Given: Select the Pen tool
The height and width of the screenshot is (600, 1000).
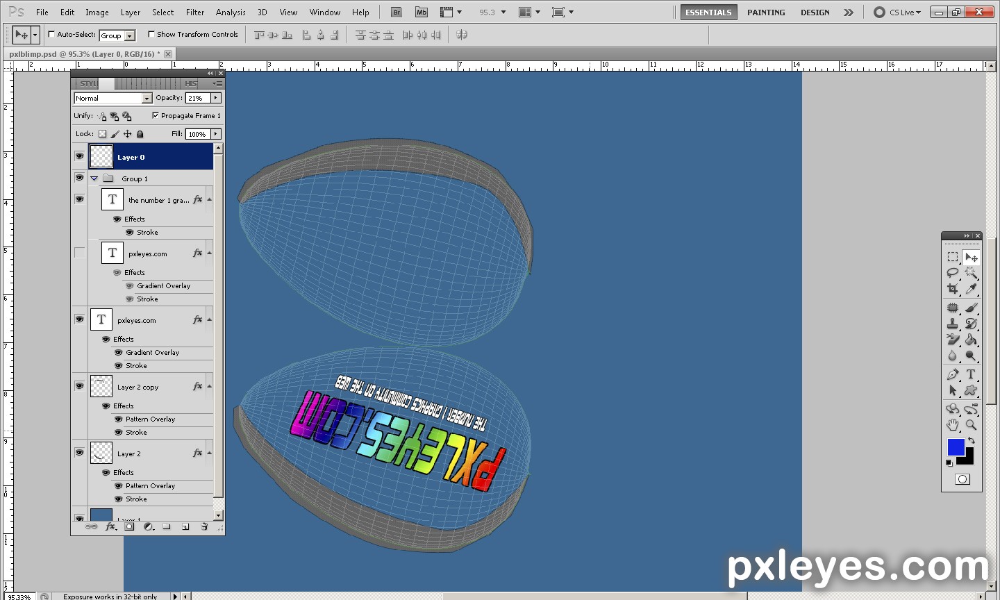Looking at the screenshot, I should [953, 374].
